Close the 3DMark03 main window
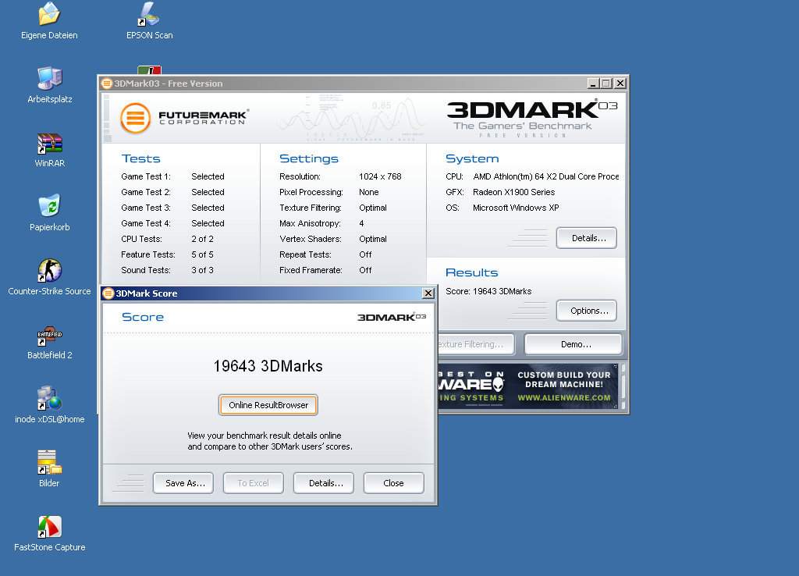 coord(620,83)
